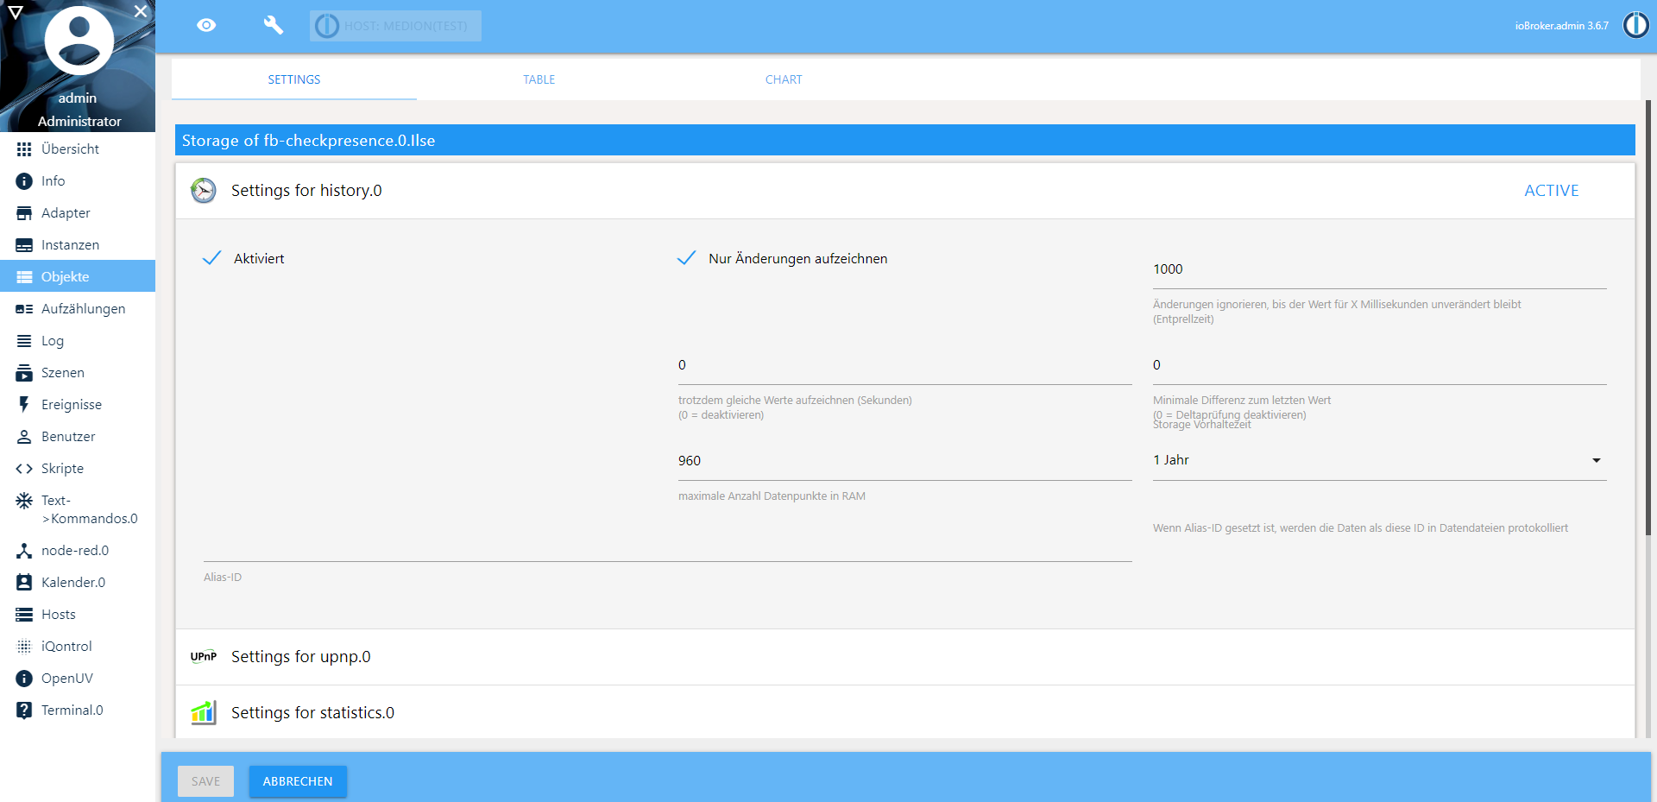
Task: Click the Instanzen icon in sidebar
Action: [24, 245]
